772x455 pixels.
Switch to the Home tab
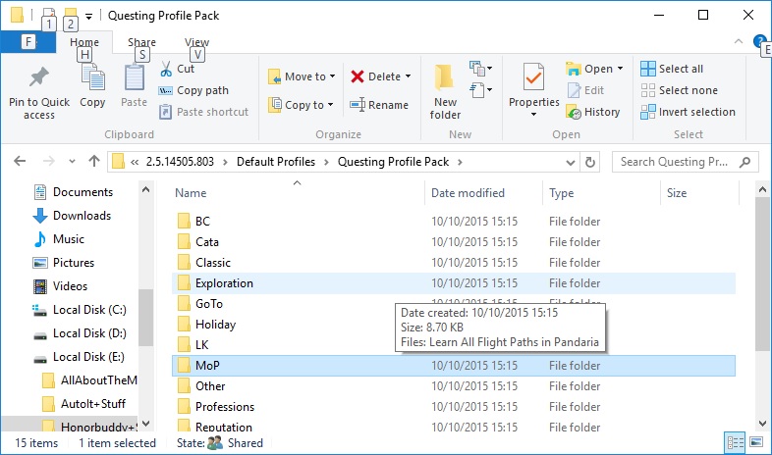pyautogui.click(x=84, y=42)
